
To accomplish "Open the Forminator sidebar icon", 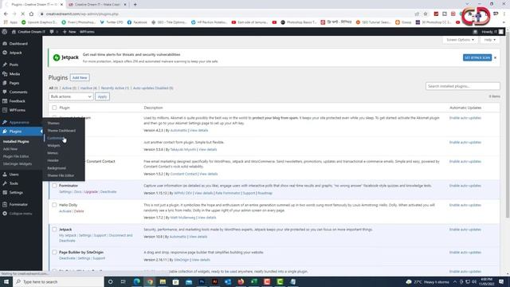I will click(x=5, y=205).
